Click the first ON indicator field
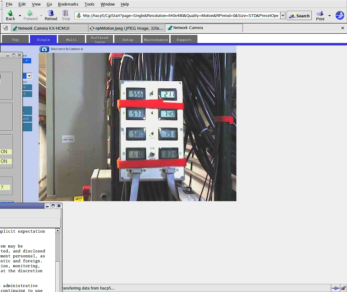 tap(6, 152)
